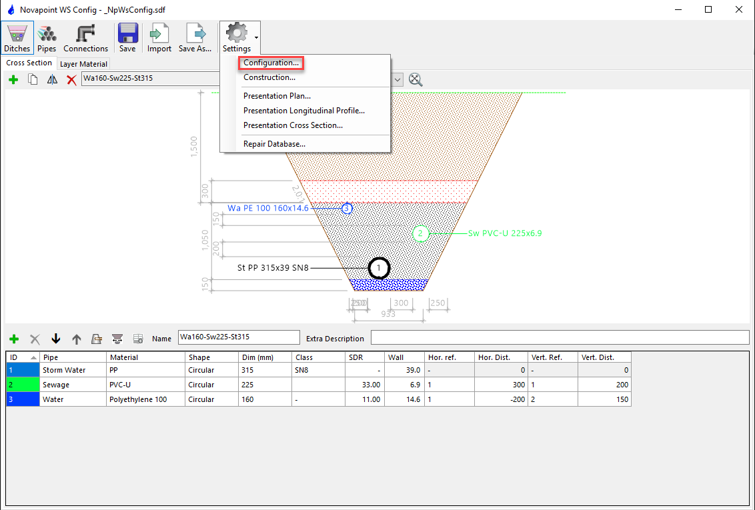The width and height of the screenshot is (755, 510).
Task: Click the ditch width adjustment icon
Action: tap(117, 339)
